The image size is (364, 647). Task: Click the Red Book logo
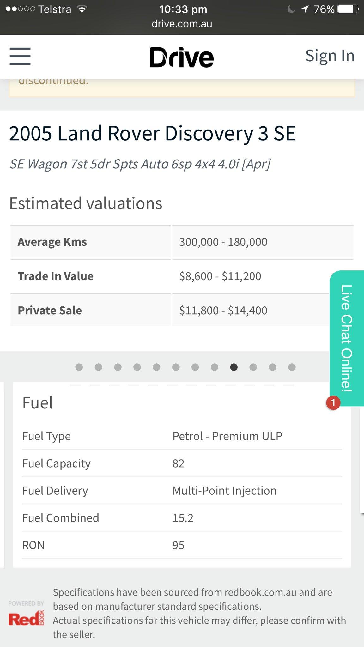[x=26, y=618]
